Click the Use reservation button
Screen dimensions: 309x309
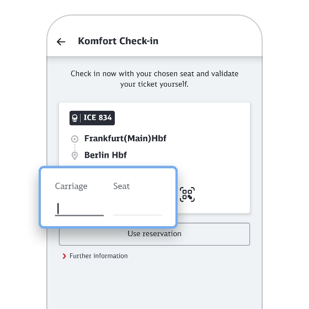[x=154, y=234]
